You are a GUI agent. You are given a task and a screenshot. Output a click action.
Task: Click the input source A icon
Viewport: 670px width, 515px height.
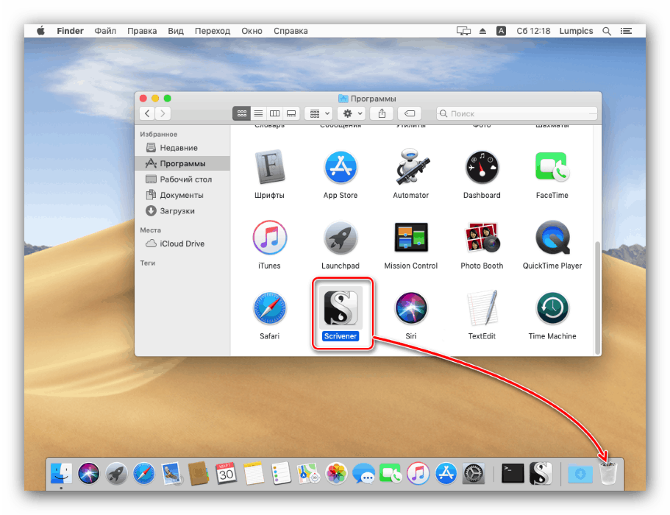[x=502, y=31]
